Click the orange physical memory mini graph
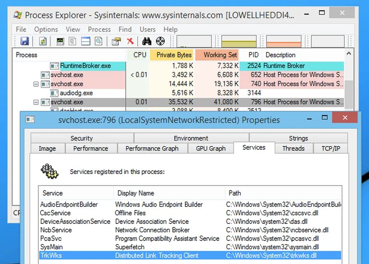The height and width of the screenshot is (264, 369). coord(284,41)
